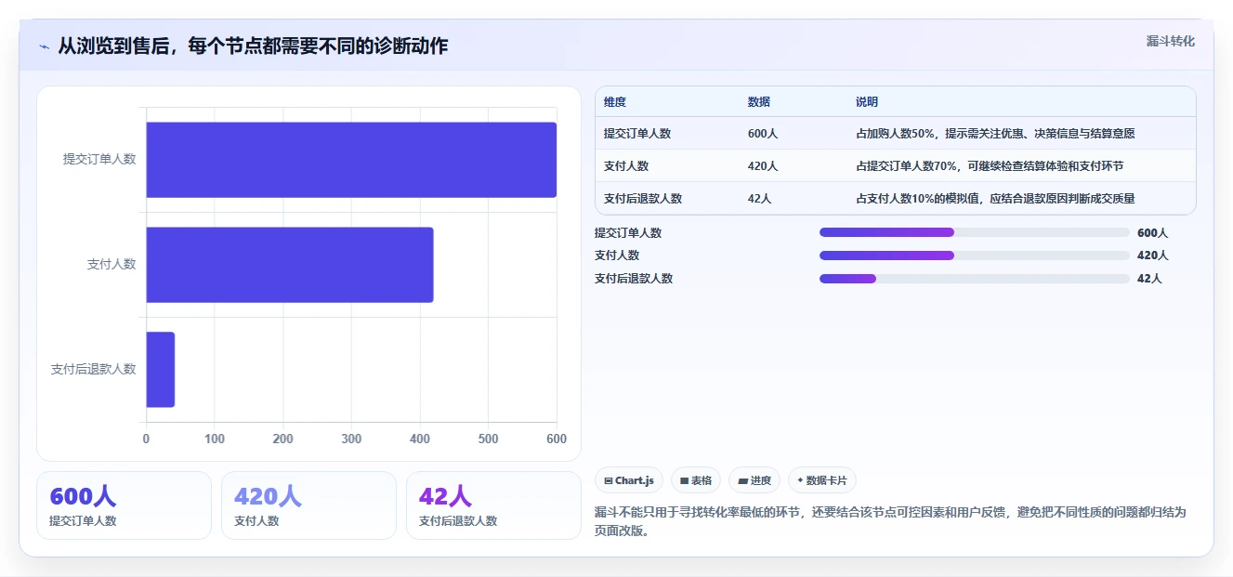
Task: Click the 支付人数 bar in the chart
Action: click(290, 265)
